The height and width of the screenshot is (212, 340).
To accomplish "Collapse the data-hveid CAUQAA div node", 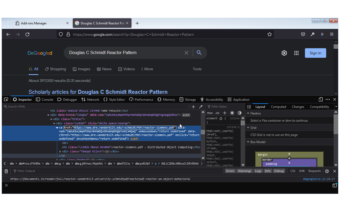I will coord(48,115).
